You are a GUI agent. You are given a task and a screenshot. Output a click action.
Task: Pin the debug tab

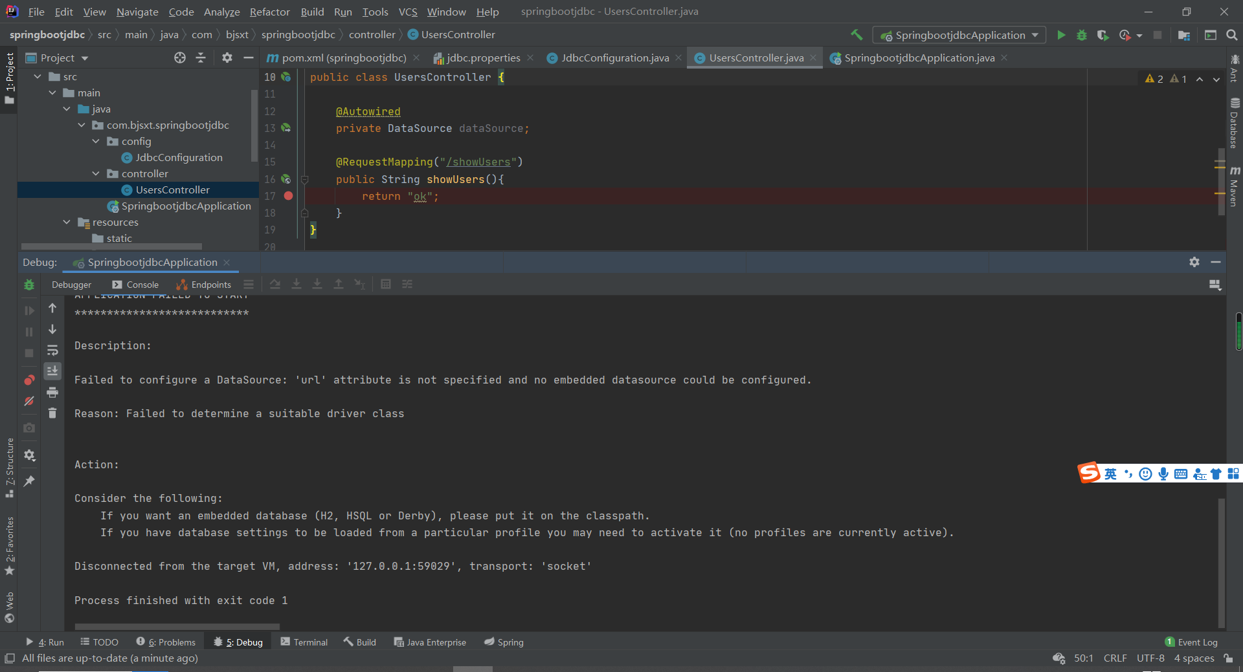(29, 481)
